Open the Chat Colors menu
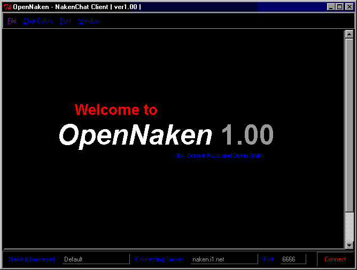This screenshot has width=357, height=270. tap(38, 21)
